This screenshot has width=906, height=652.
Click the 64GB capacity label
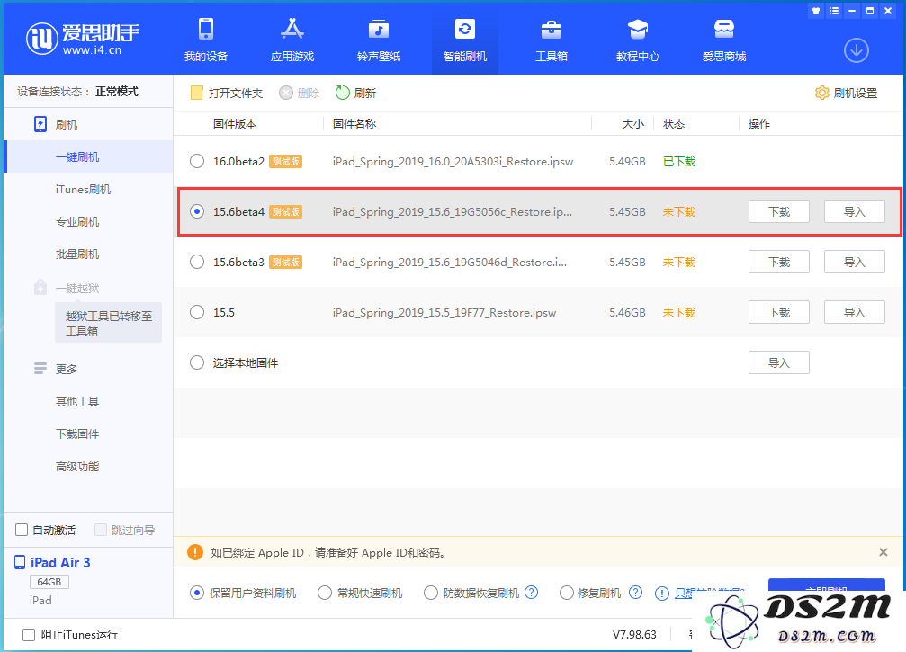[49, 582]
